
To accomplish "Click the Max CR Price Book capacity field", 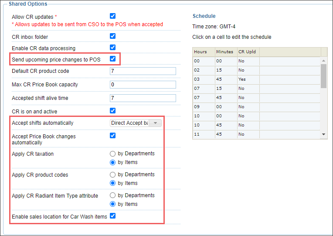I will 143,85.
